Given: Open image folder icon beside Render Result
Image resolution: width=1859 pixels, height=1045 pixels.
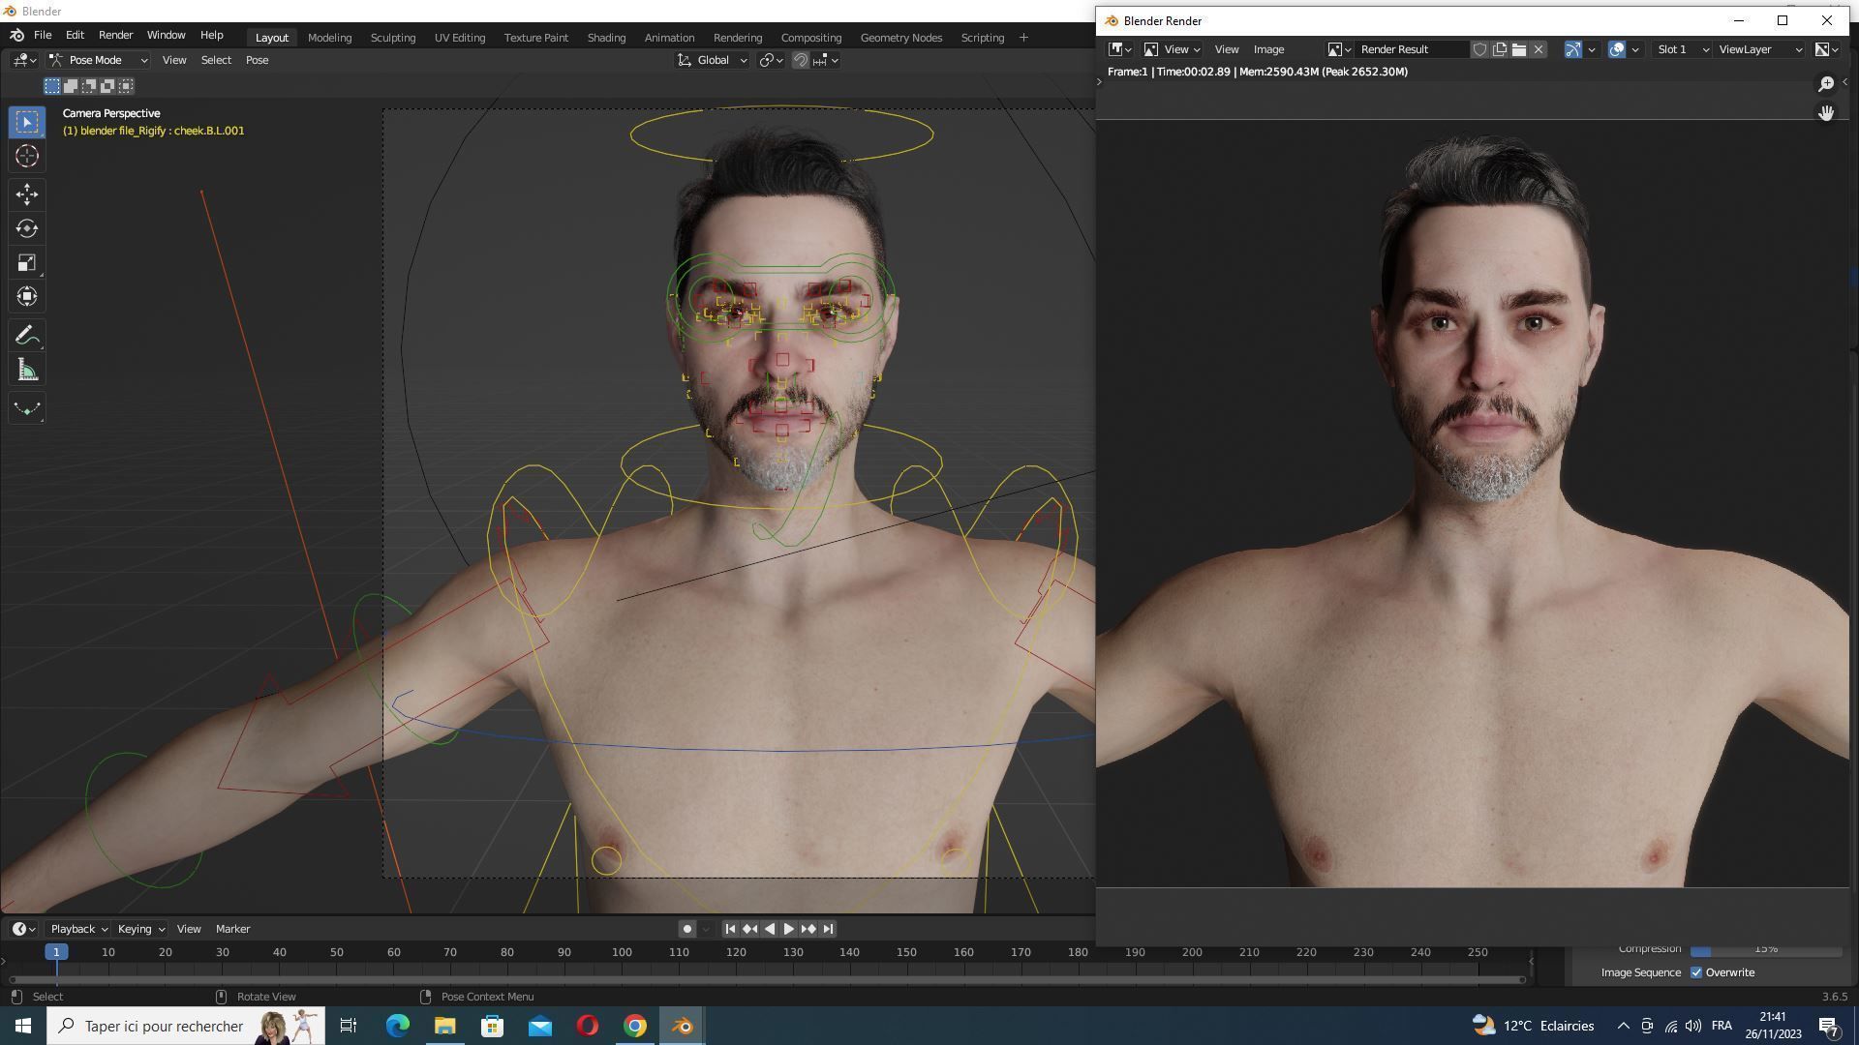Looking at the screenshot, I should click(x=1518, y=49).
